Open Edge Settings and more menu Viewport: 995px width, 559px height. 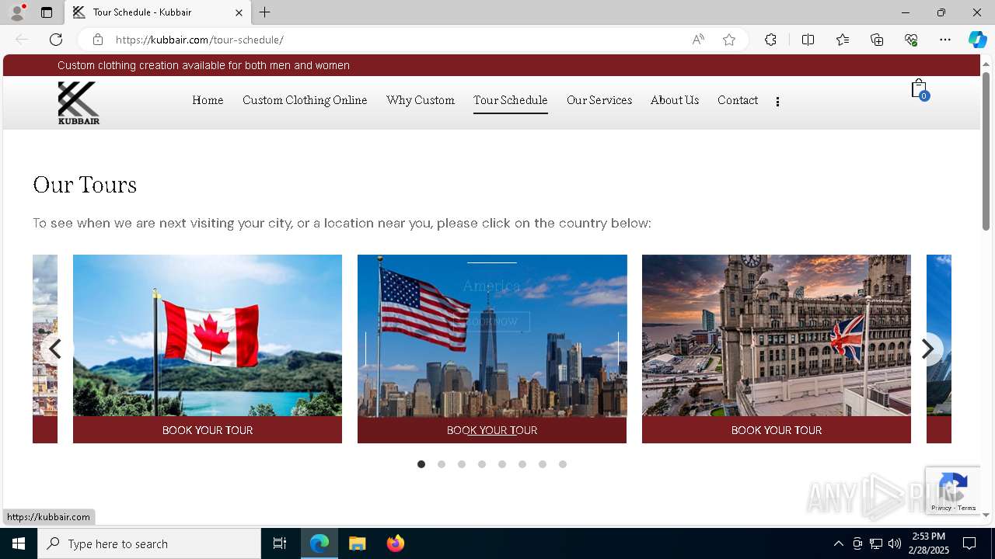pyautogui.click(x=945, y=40)
